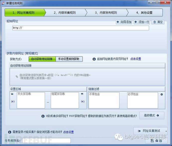This screenshot has height=146, width=172.
Task: Save the task rule with 保存
Action: 157,140
